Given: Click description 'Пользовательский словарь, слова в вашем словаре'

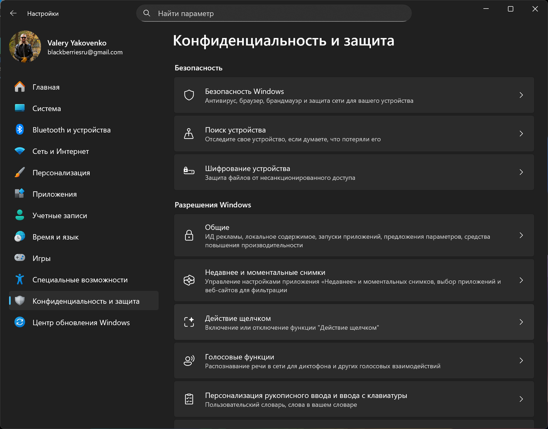Looking at the screenshot, I should 281,405.
